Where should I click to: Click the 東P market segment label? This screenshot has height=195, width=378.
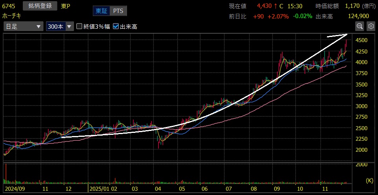(x=66, y=6)
